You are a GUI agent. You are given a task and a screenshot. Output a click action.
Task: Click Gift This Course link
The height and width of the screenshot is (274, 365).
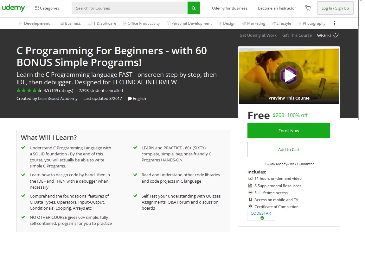click(x=297, y=36)
